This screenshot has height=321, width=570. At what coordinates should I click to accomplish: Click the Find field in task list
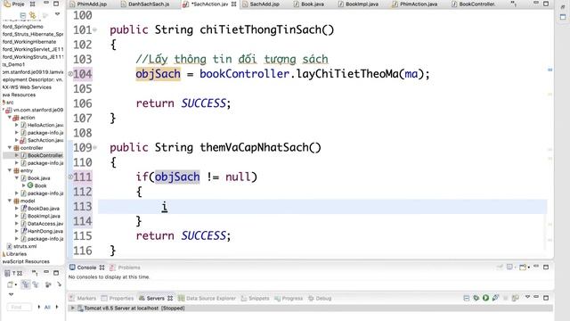19,307
